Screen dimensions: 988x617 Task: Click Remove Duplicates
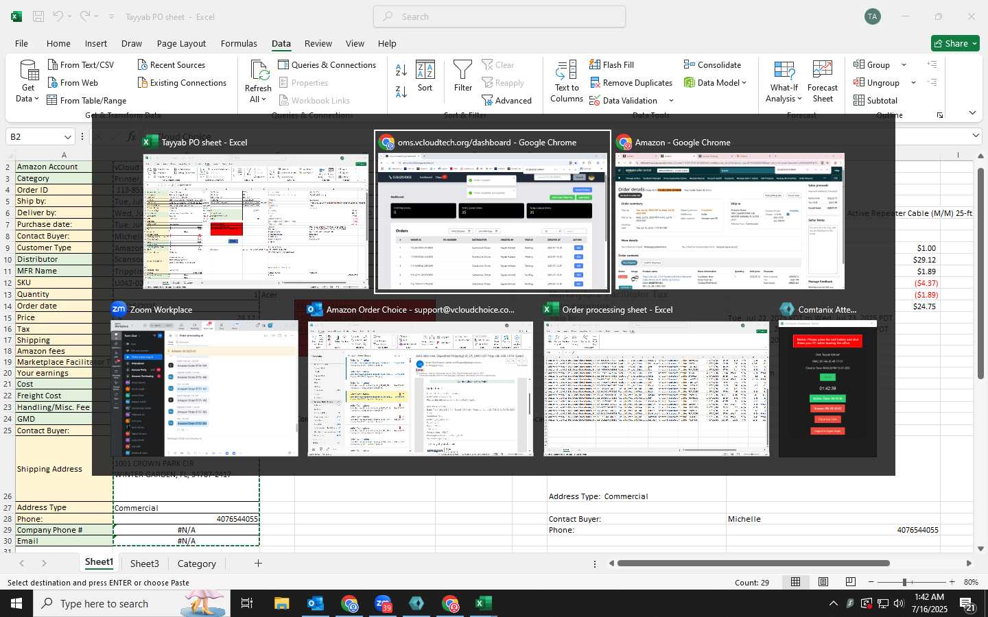pyautogui.click(x=631, y=82)
